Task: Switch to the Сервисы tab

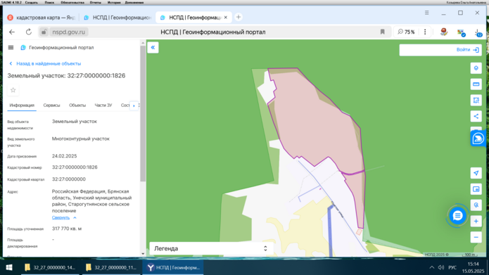Action: point(51,105)
